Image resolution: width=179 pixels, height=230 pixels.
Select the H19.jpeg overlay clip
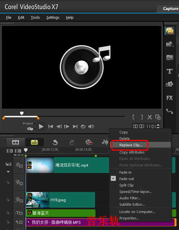click(60, 200)
